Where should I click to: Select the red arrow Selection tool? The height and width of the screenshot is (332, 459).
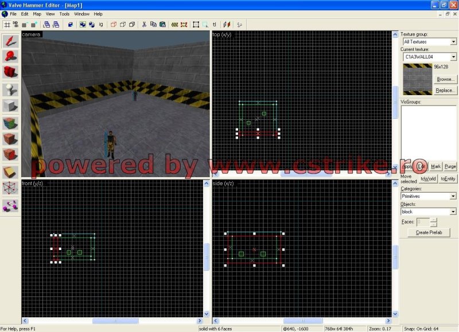10,40
